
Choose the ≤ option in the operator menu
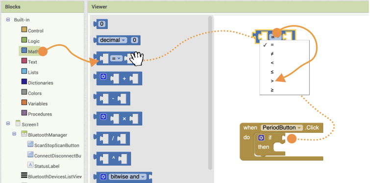pyautogui.click(x=284, y=72)
